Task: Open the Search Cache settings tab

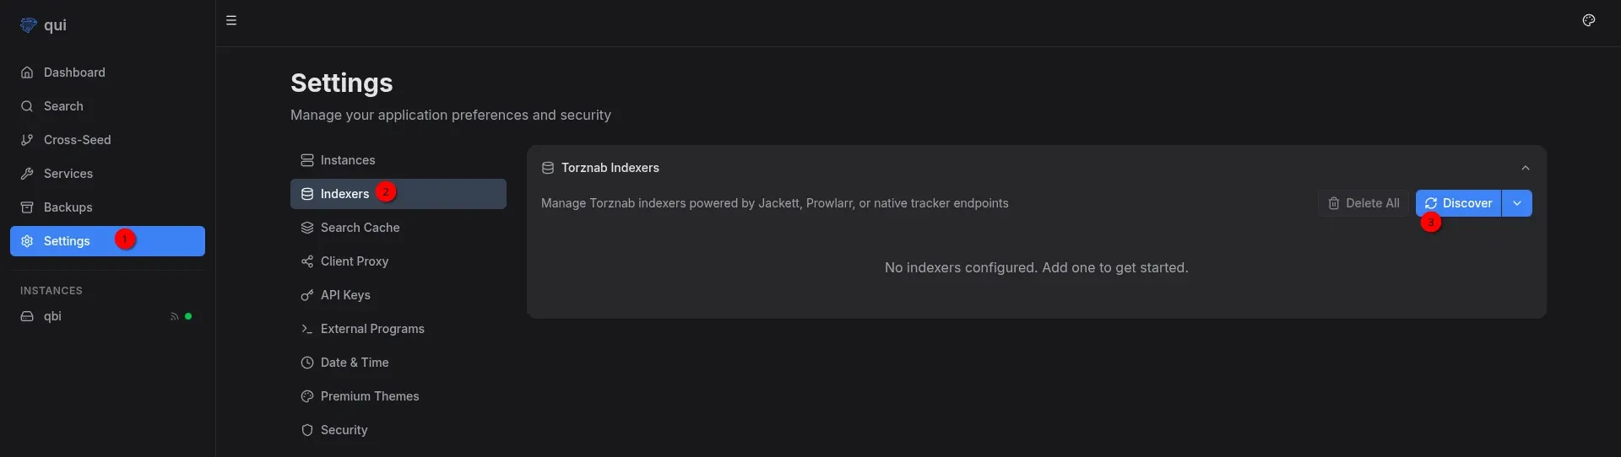Action: [x=360, y=228]
